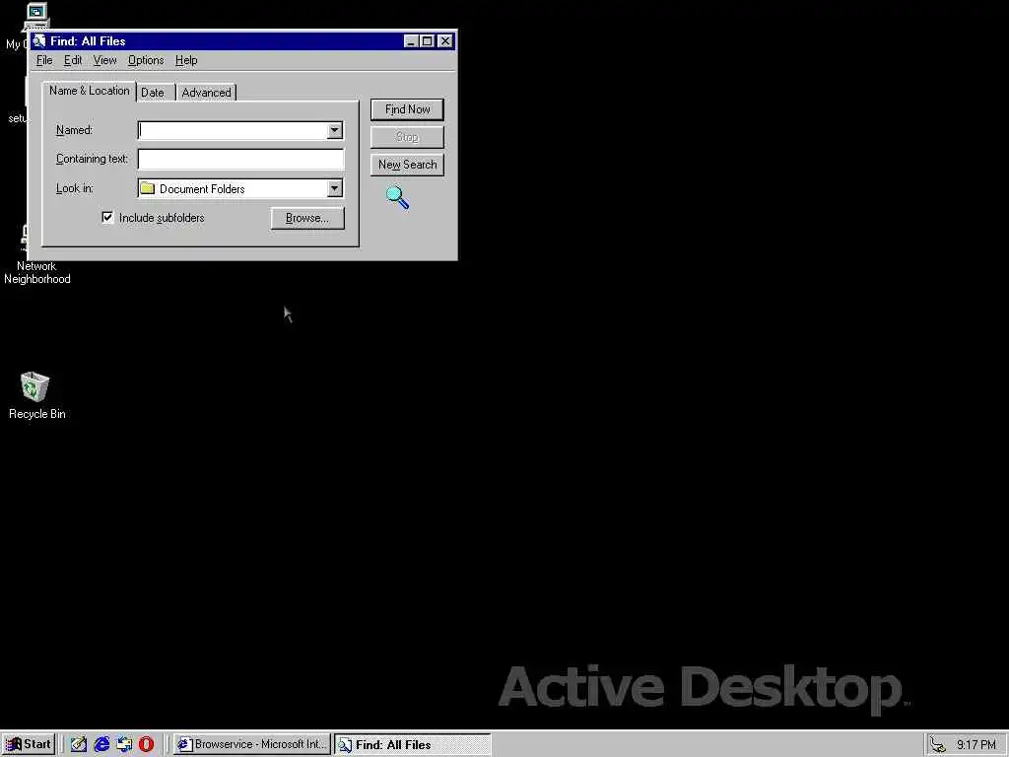Viewport: 1009px width, 757px height.
Task: Focus the Named text field
Action: 233,131
